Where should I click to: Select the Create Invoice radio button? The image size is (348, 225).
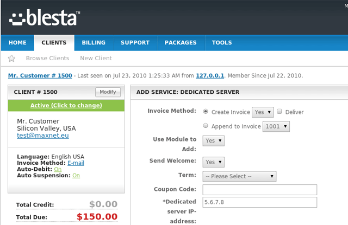[x=206, y=112]
